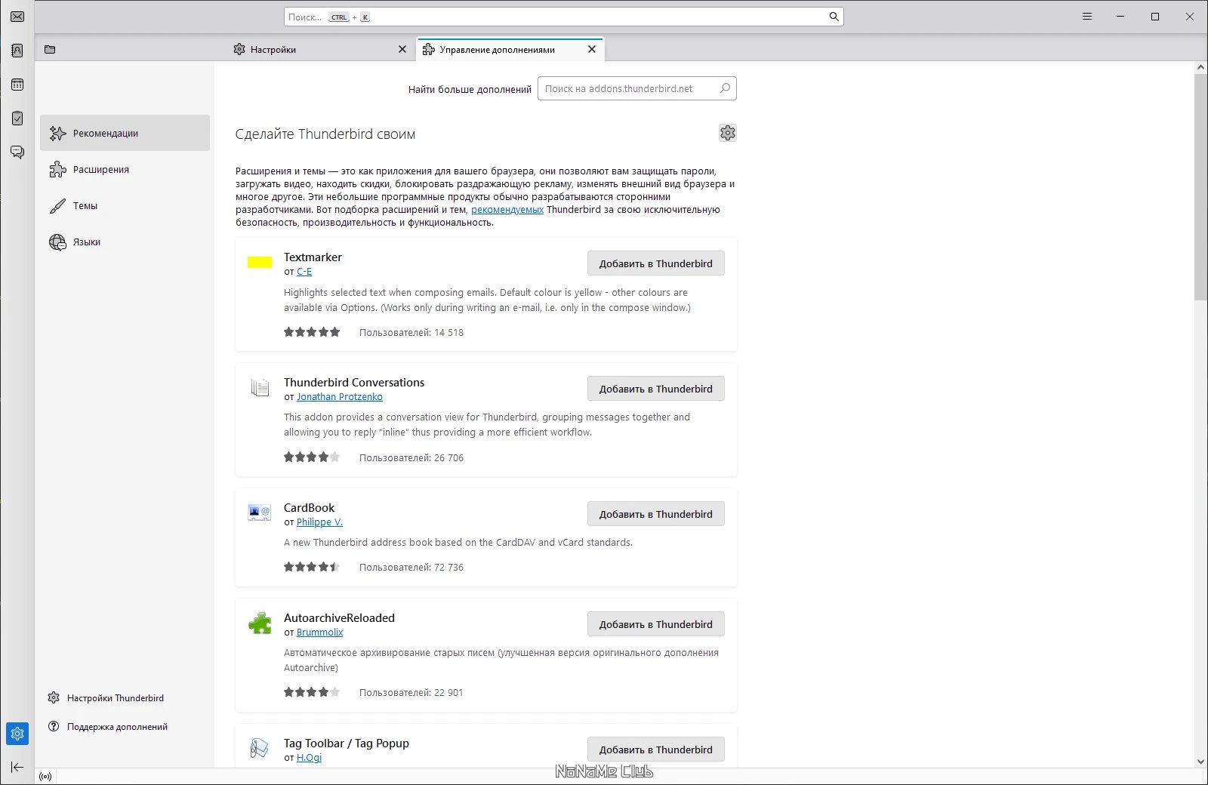Image resolution: width=1208 pixels, height=785 pixels.
Task: Switch to the Настройки tab
Action: point(321,49)
